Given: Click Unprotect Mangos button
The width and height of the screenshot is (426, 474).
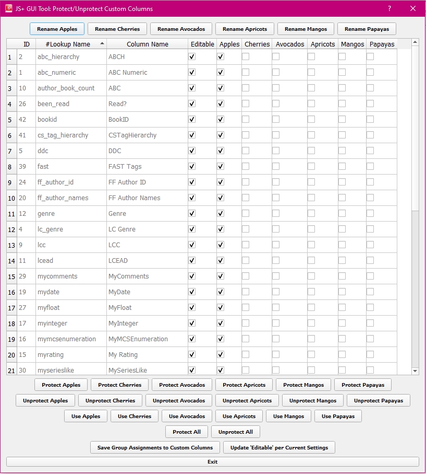Looking at the screenshot, I should pos(312,400).
